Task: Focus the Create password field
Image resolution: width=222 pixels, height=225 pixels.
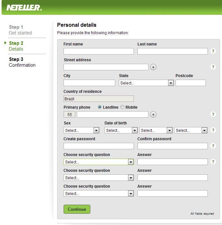Action: (99, 146)
